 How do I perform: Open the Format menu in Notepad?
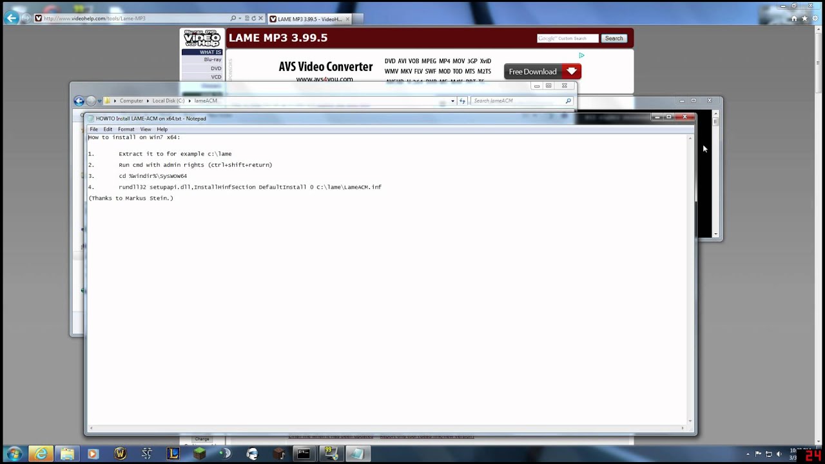[x=126, y=129]
